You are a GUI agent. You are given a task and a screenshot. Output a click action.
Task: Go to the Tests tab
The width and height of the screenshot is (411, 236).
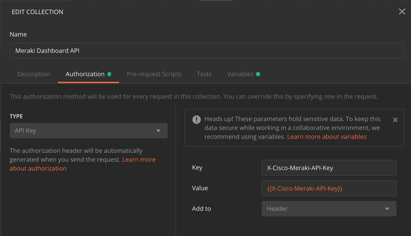click(x=204, y=74)
